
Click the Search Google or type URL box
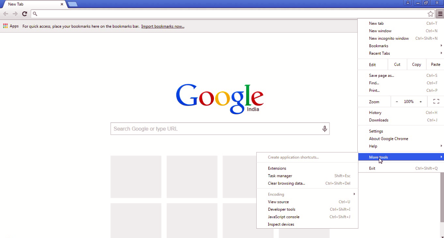[x=220, y=129]
